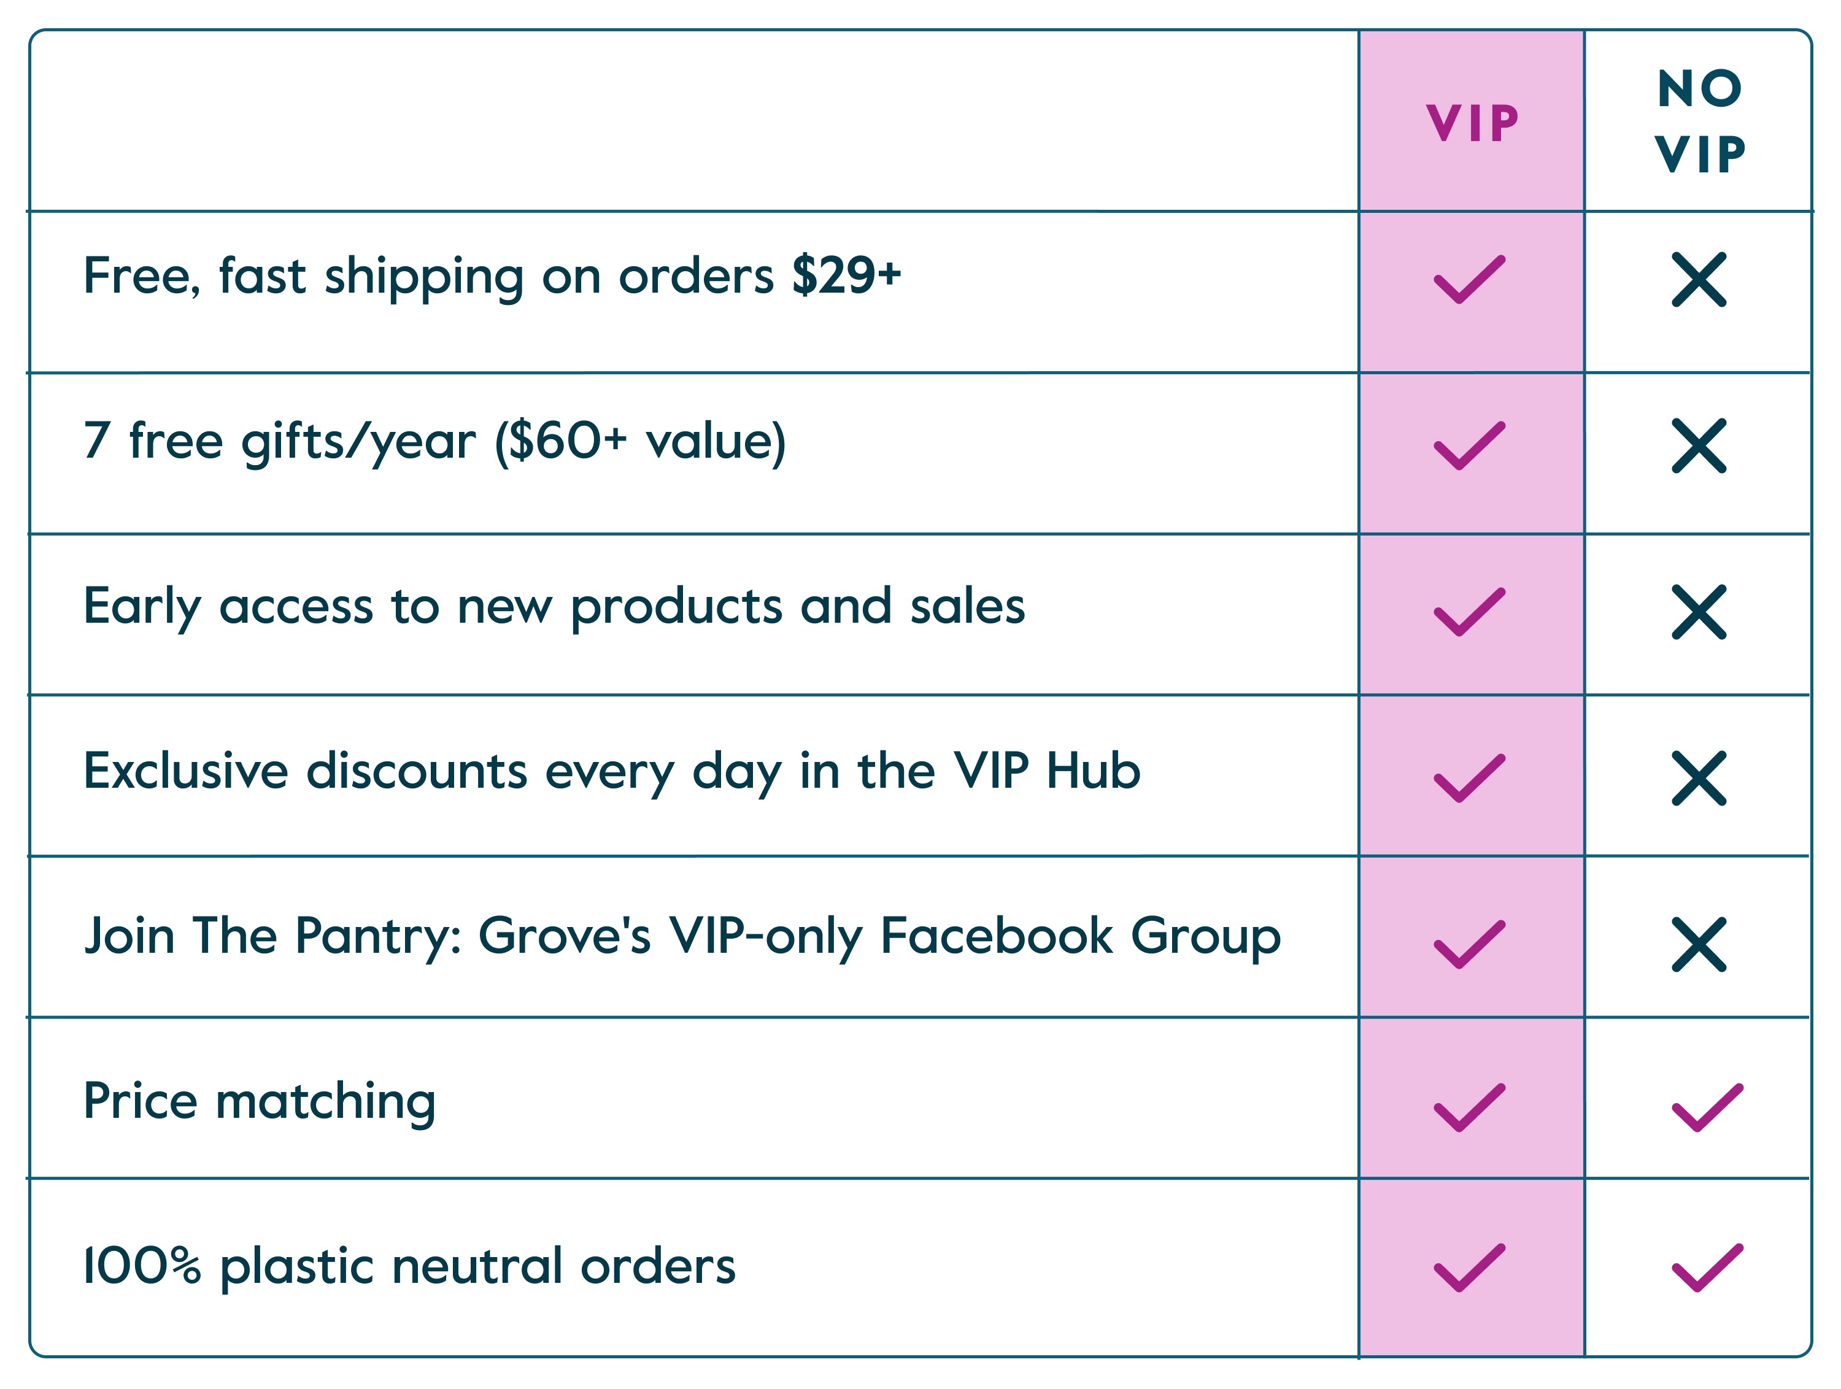Click the VIP checkmark for plastic neutral orders
The height and width of the screenshot is (1389, 1841).
point(1469,1268)
